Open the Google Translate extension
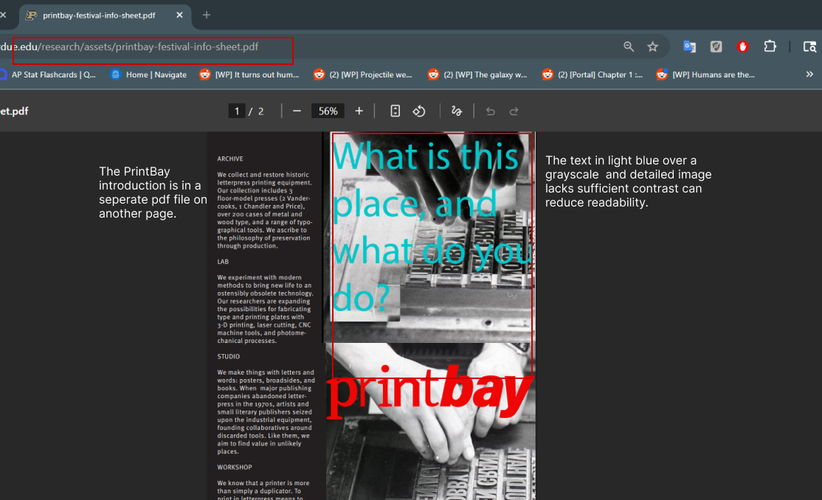Screen dimensions: 822x500 point(689,46)
